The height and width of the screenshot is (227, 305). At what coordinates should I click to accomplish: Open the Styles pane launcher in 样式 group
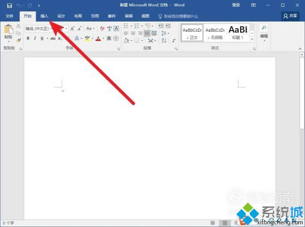pos(254,49)
